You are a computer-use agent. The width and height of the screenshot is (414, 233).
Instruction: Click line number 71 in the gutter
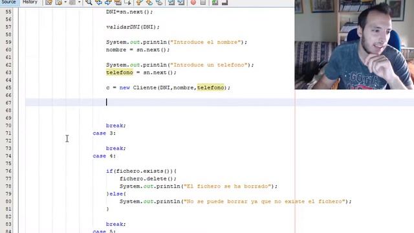click(8, 133)
